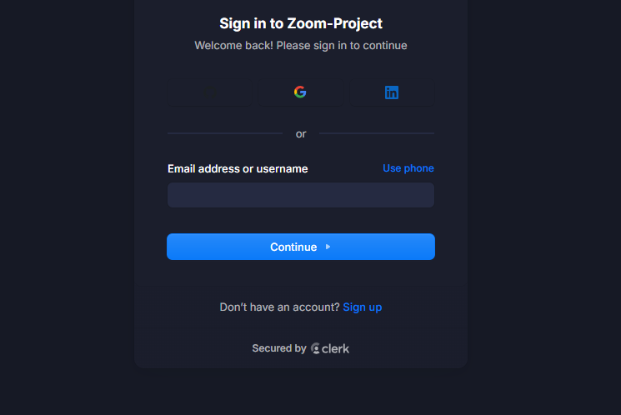Choose the Google sign-in icon
621x415 pixels.
pyautogui.click(x=300, y=92)
